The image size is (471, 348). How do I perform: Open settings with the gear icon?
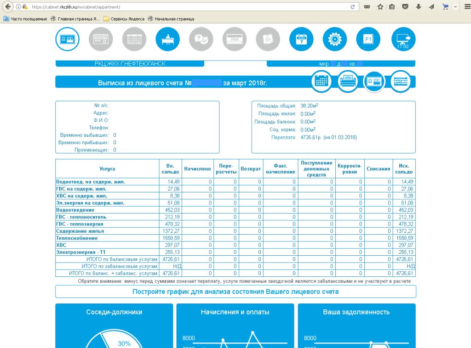click(x=335, y=39)
